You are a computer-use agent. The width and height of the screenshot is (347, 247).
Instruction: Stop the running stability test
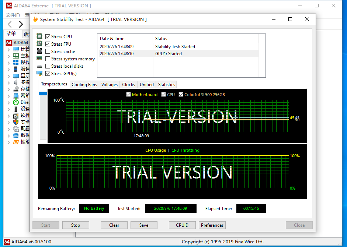tap(76, 225)
